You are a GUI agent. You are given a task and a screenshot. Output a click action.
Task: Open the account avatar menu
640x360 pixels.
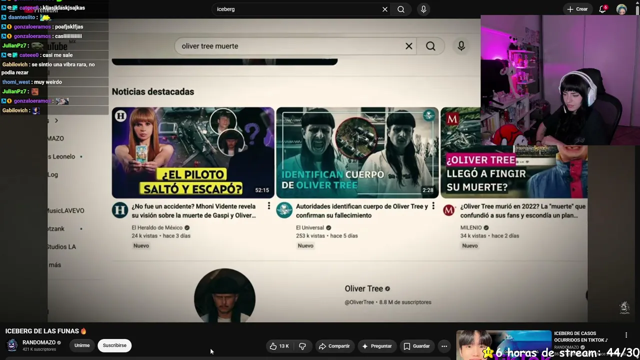(x=621, y=9)
